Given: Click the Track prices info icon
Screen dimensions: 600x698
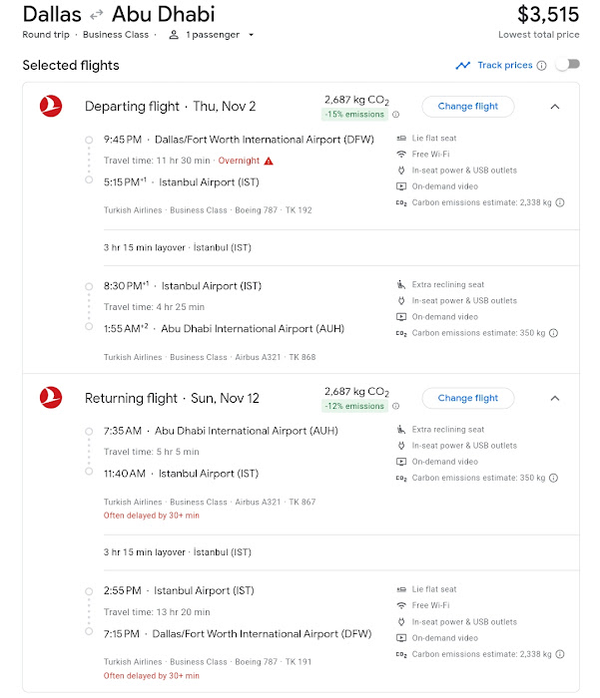Looking at the screenshot, I should coord(541,66).
